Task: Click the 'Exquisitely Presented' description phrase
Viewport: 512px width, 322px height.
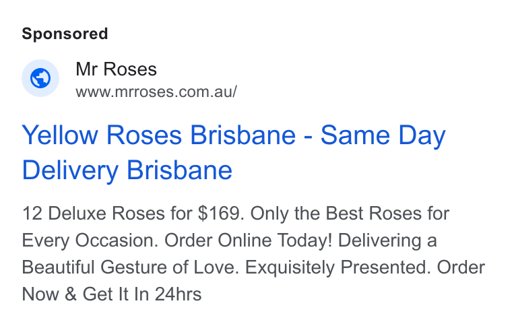Action: (x=338, y=267)
